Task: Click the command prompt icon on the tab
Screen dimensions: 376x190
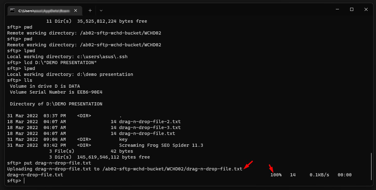Action: point(12,10)
